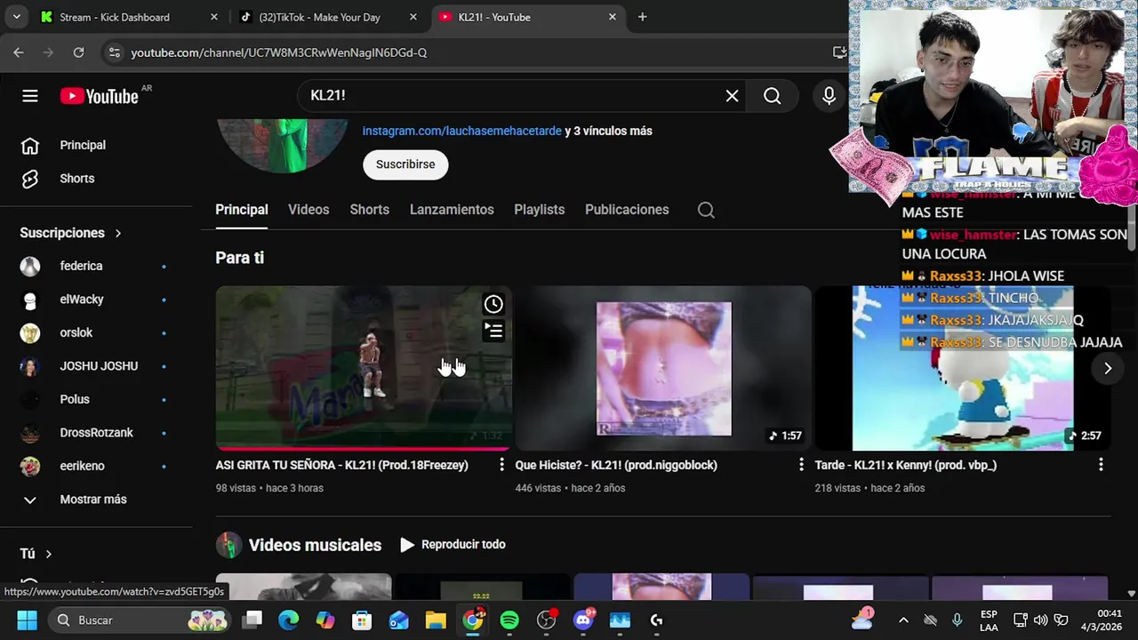
Task: Open the channel Playlists tab
Action: pos(539,210)
